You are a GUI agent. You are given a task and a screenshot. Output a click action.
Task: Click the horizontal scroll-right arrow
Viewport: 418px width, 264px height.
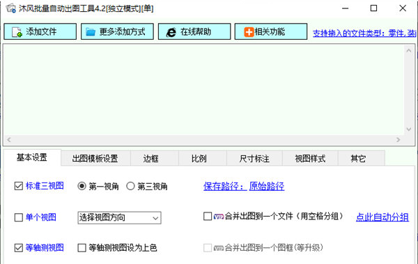click(398, 140)
